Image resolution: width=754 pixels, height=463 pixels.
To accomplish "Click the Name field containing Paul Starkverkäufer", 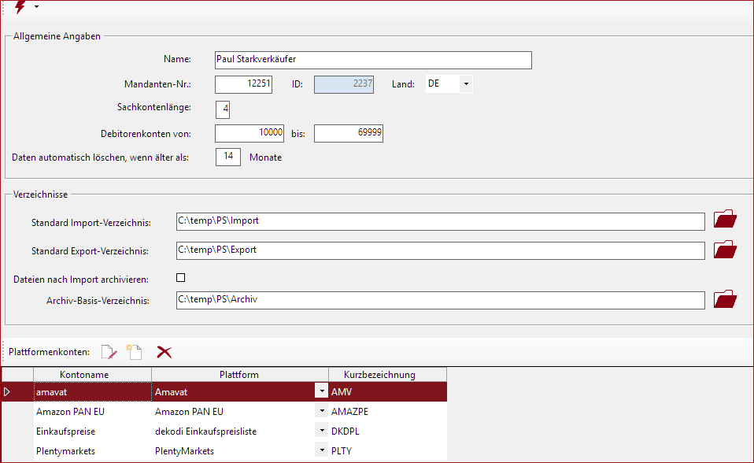I will (372, 59).
